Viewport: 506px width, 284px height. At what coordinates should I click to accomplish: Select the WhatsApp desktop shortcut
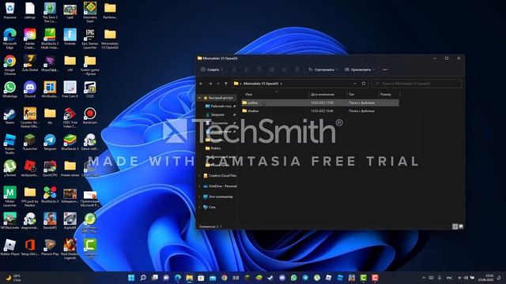click(x=9, y=89)
